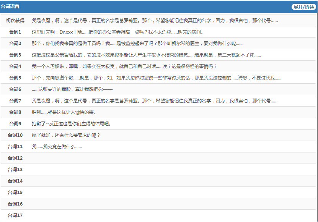Click the line 我一个人习惯啦

124,66
